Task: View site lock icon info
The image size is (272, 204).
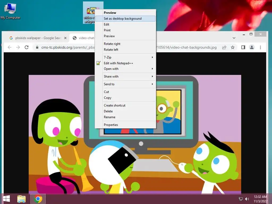Action: click(x=37, y=47)
